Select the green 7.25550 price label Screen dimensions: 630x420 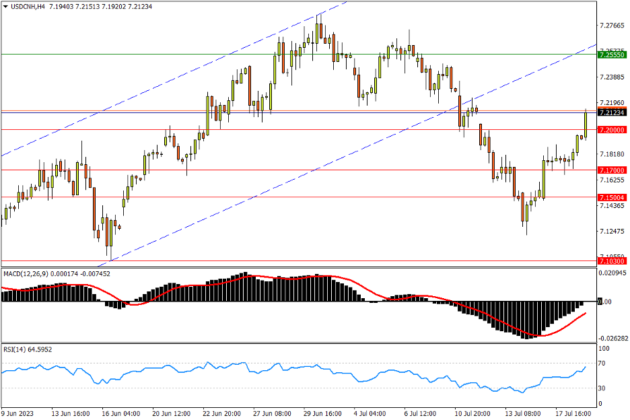[x=612, y=54]
